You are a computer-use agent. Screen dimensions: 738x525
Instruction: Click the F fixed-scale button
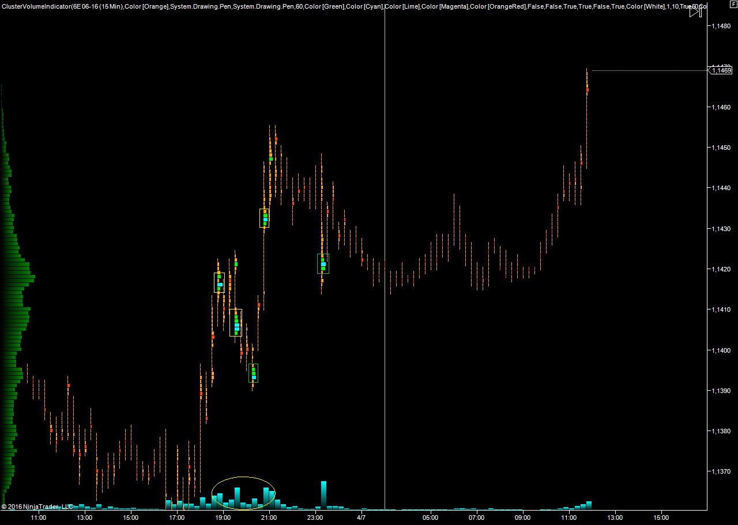tap(734, 4)
